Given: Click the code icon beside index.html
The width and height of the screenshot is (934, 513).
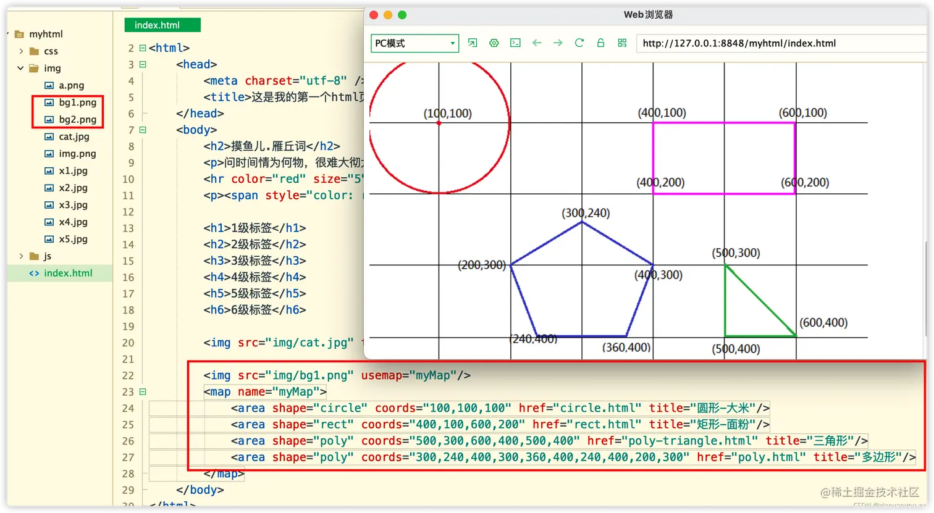Looking at the screenshot, I should point(34,273).
